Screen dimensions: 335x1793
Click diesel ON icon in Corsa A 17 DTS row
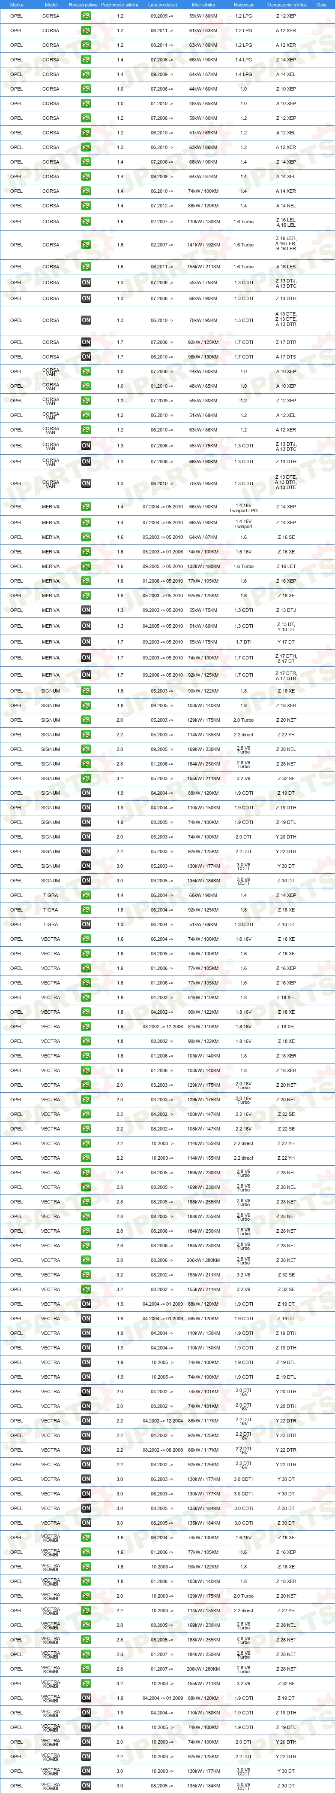86,356
